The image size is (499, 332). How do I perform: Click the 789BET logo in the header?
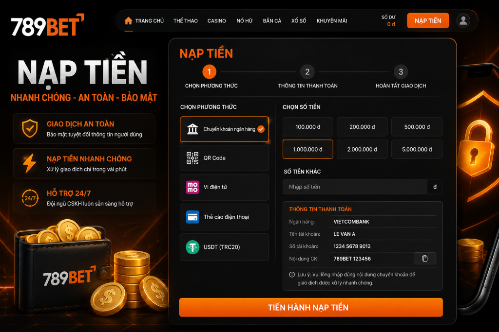(x=47, y=25)
